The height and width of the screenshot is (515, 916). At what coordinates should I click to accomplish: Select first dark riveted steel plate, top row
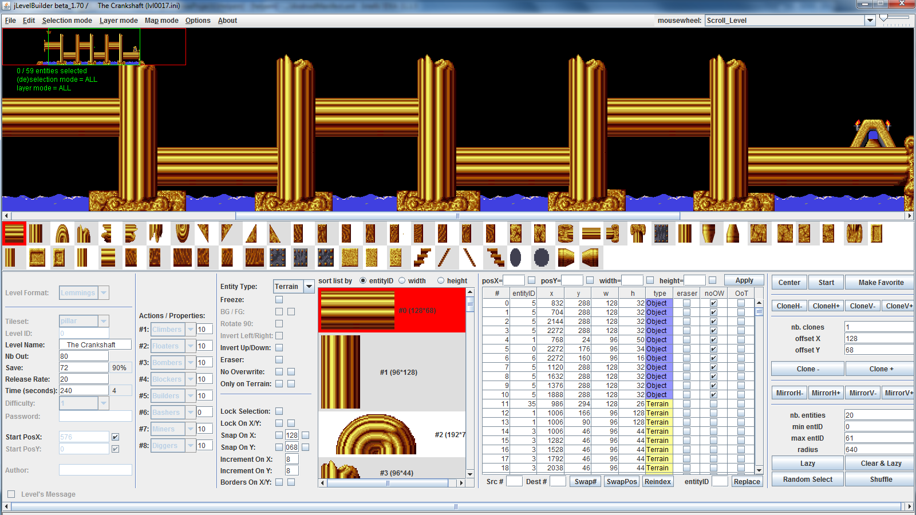pyautogui.click(x=661, y=233)
